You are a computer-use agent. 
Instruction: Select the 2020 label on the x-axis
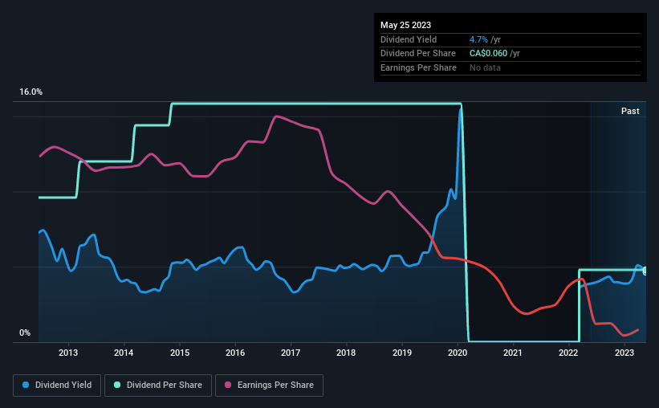(458, 353)
